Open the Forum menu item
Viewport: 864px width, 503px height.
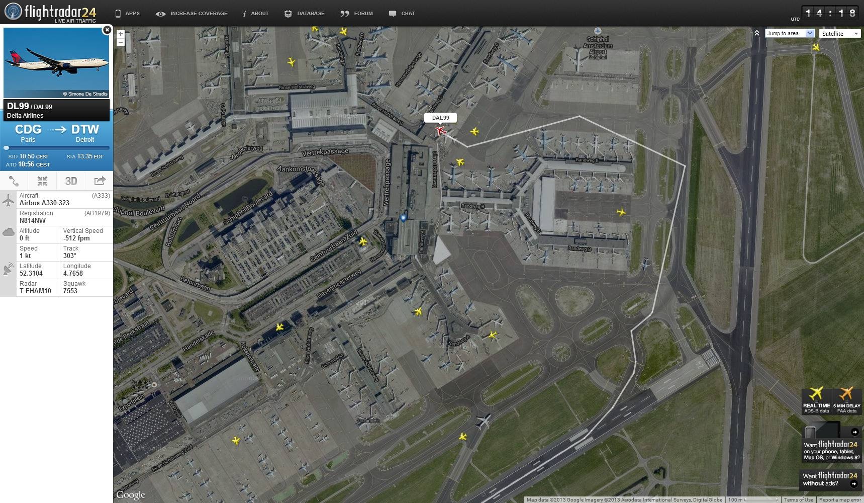tap(356, 14)
